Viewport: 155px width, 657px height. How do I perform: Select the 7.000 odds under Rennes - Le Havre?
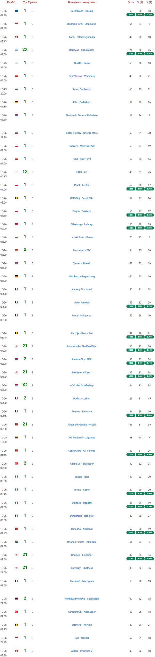pos(149,415)
